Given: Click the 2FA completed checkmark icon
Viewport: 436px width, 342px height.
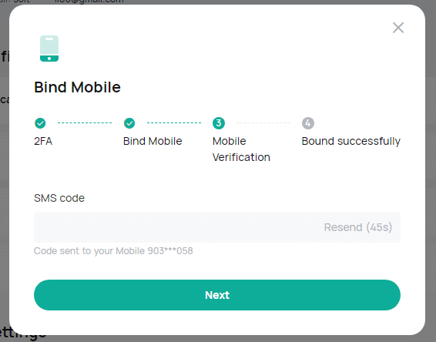Looking at the screenshot, I should pos(40,123).
